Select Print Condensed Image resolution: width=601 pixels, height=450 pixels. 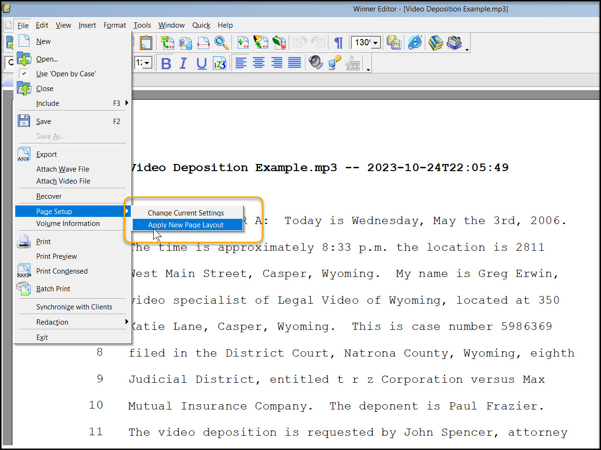(x=73, y=271)
